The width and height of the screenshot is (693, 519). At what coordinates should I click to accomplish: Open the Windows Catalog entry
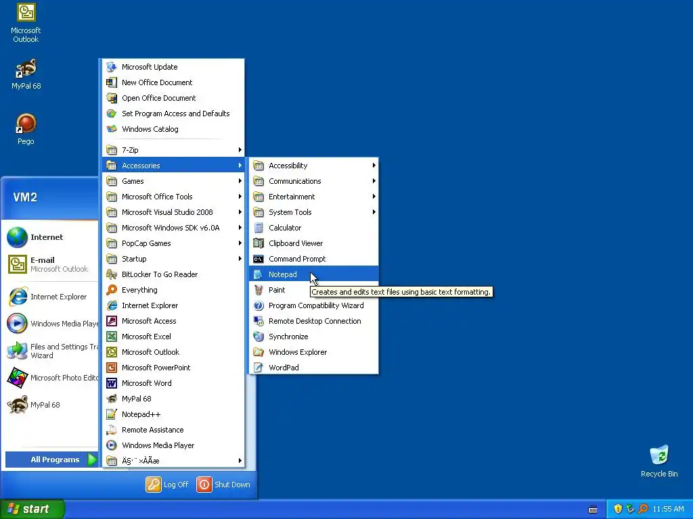pyautogui.click(x=173, y=129)
